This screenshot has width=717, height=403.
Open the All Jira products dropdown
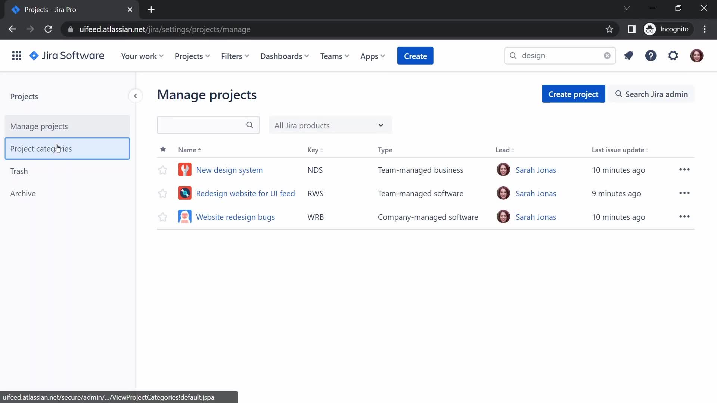tap(330, 125)
